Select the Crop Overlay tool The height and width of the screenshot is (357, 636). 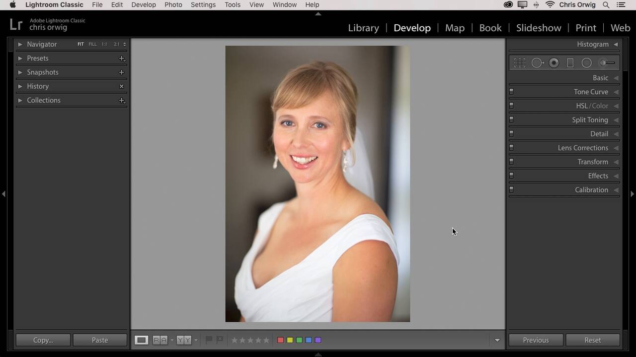[519, 63]
